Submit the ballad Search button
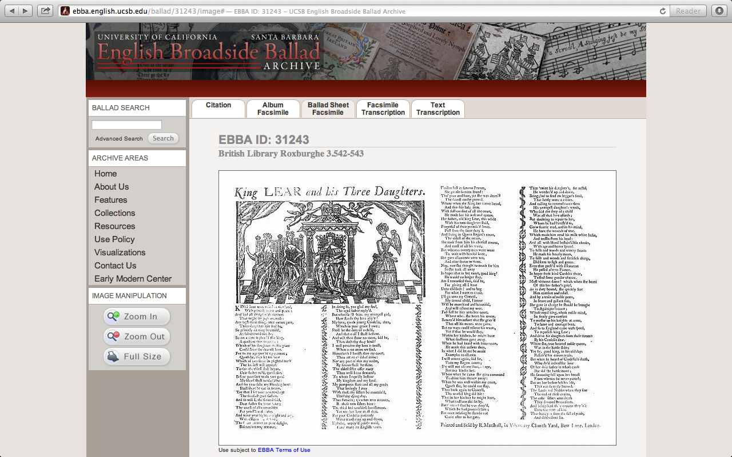The width and height of the screenshot is (732, 457). click(163, 138)
